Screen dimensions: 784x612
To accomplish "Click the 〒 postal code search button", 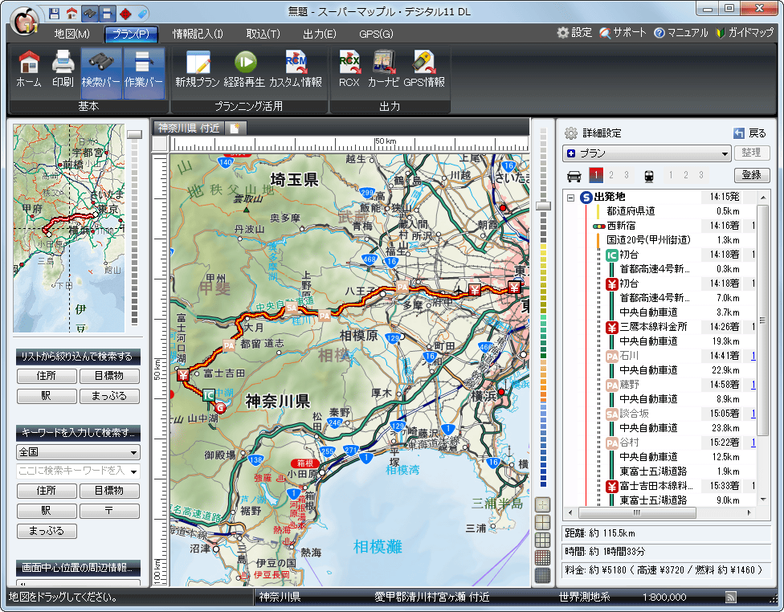I will tap(109, 511).
